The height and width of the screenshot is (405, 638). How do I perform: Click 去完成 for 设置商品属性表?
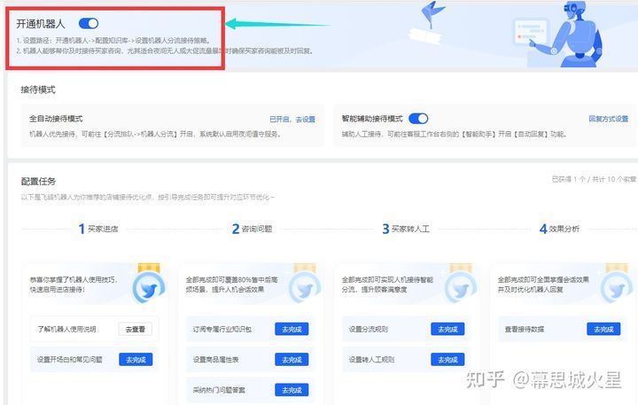pos(292,360)
